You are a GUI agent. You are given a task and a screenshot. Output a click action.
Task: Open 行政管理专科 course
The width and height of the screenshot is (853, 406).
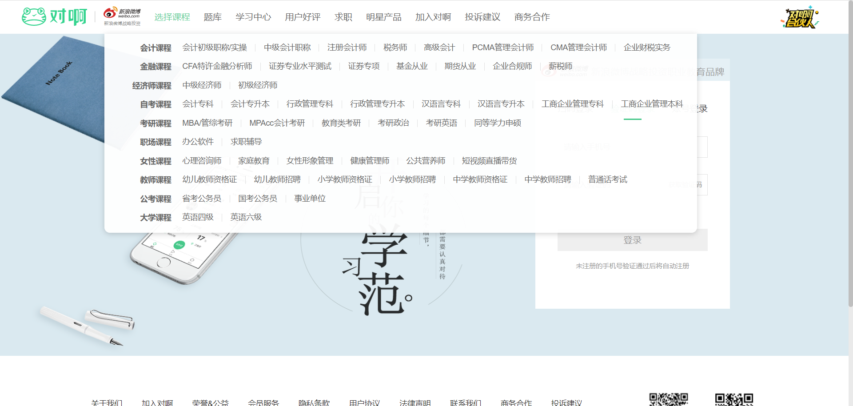tap(310, 104)
